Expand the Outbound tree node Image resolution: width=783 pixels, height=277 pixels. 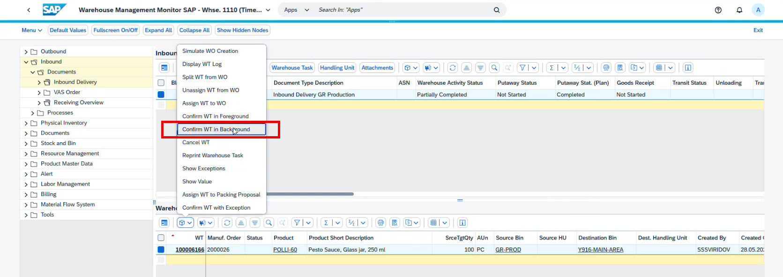26,52
